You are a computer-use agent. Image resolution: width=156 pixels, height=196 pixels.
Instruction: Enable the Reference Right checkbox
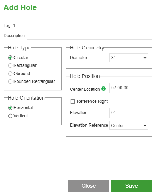coord(73,101)
